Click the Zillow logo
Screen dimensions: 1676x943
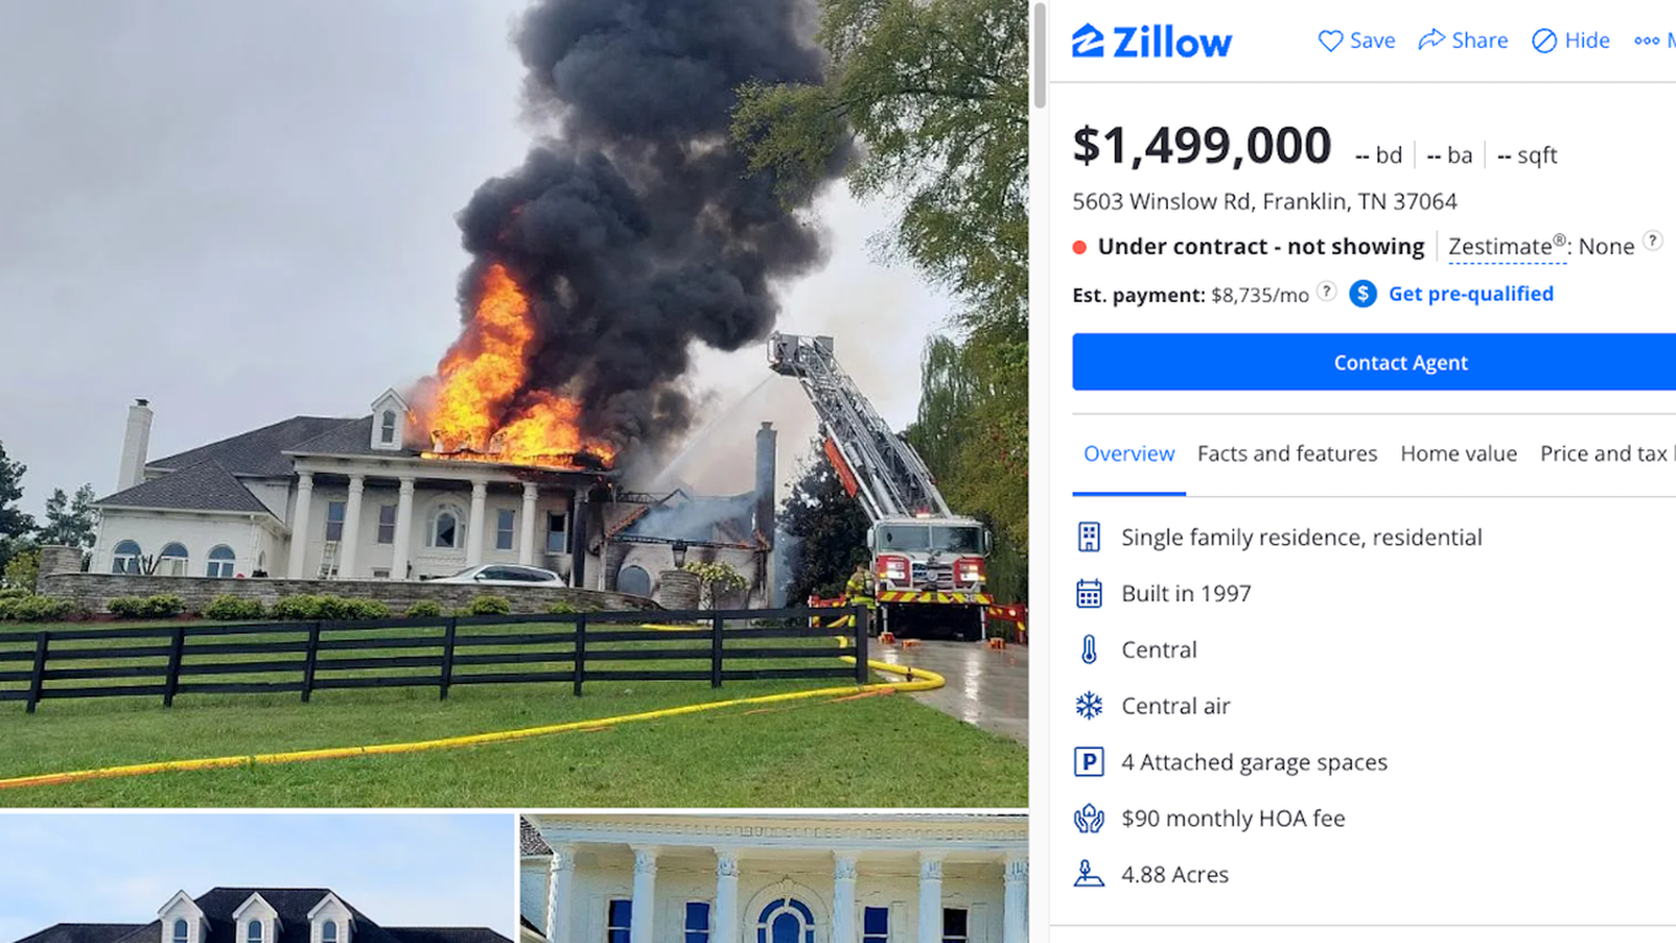1151,41
